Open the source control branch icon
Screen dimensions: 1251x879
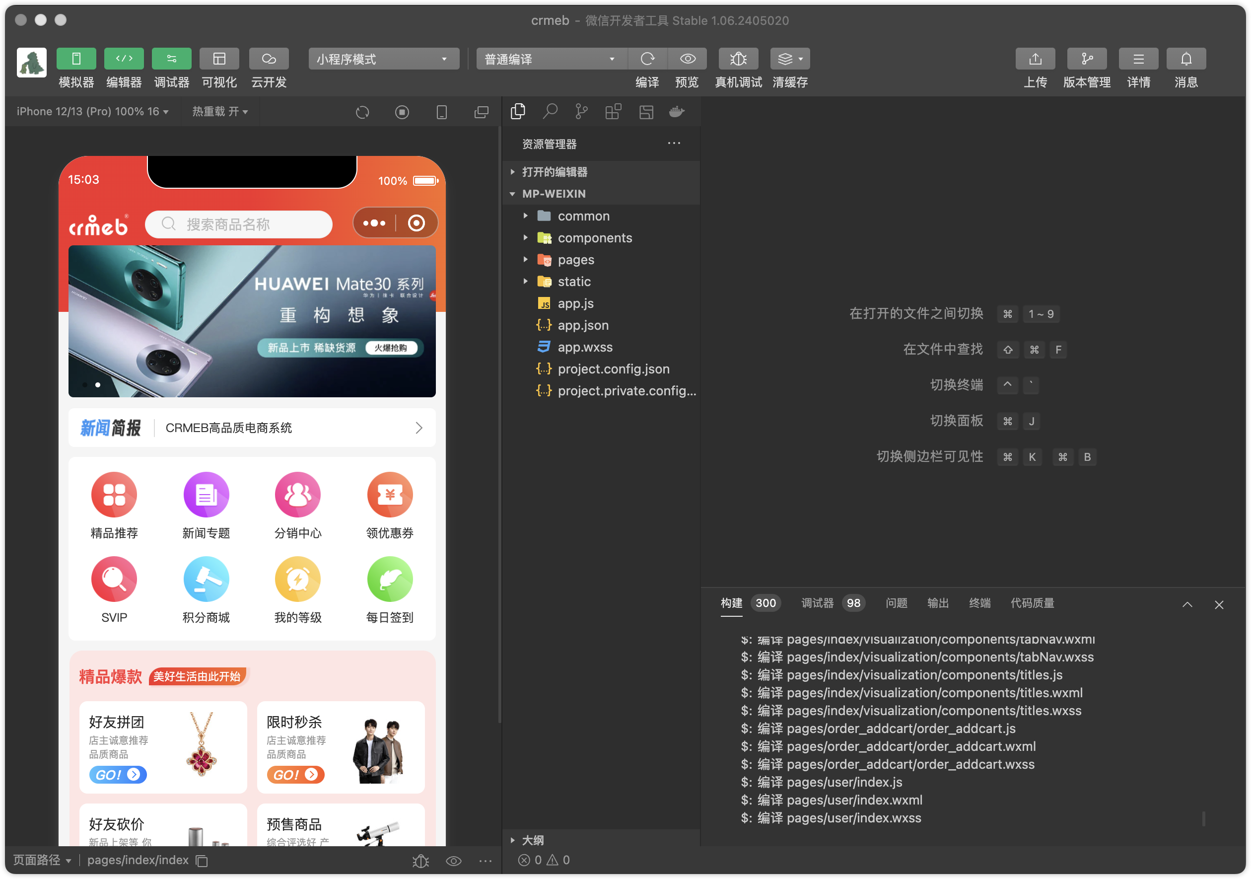tap(581, 112)
